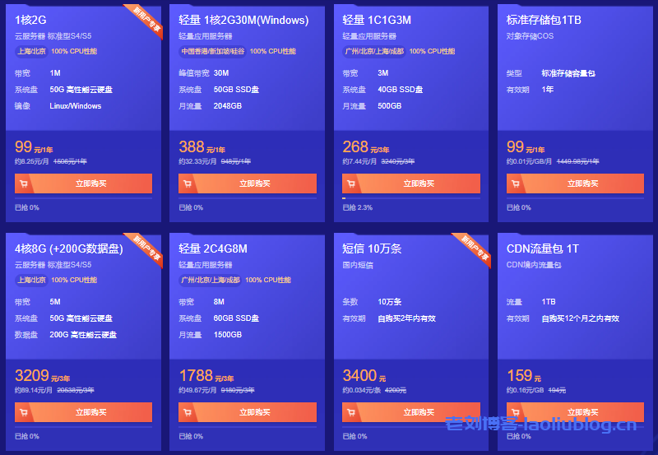658x455 pixels.
Task: Click cart icon on 4核8G card
Action: (24, 412)
